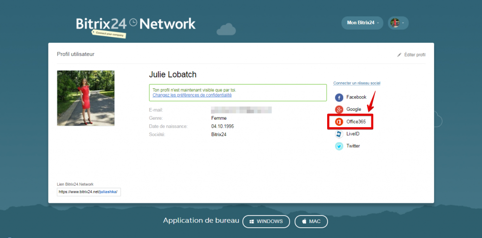
Task: Open the Mon Bitrix24 dropdown
Action: (362, 23)
